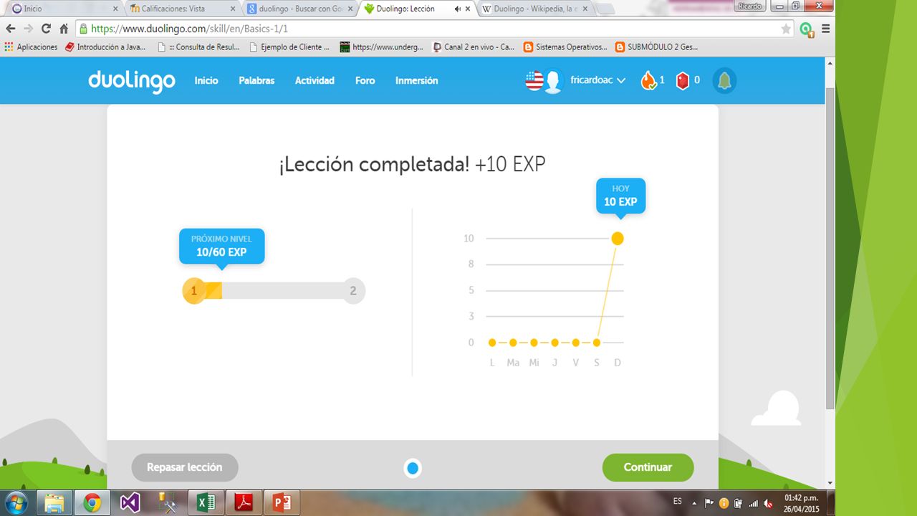Switch to Duolingo - Wikipedia tab
The width and height of the screenshot is (917, 516).
click(534, 9)
